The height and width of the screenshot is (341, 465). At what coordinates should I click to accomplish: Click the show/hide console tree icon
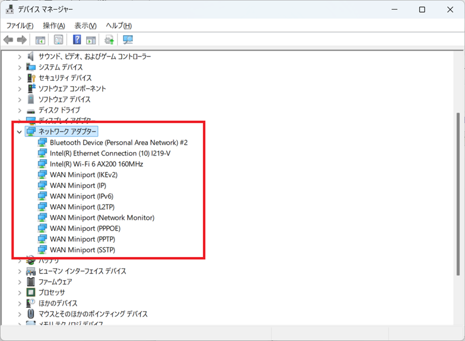pyautogui.click(x=40, y=40)
